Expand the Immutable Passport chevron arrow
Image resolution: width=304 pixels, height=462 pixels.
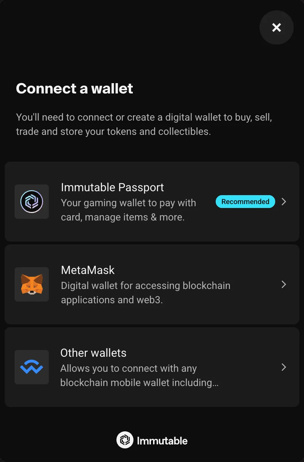pos(284,202)
